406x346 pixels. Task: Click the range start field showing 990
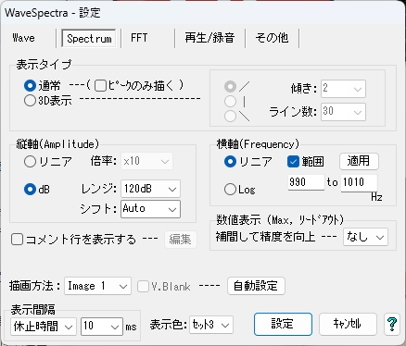click(306, 182)
